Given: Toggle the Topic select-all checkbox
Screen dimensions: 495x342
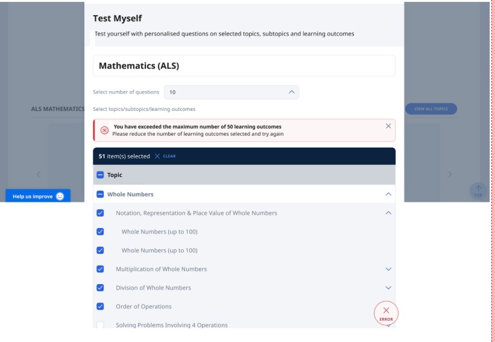Looking at the screenshot, I should [100, 175].
